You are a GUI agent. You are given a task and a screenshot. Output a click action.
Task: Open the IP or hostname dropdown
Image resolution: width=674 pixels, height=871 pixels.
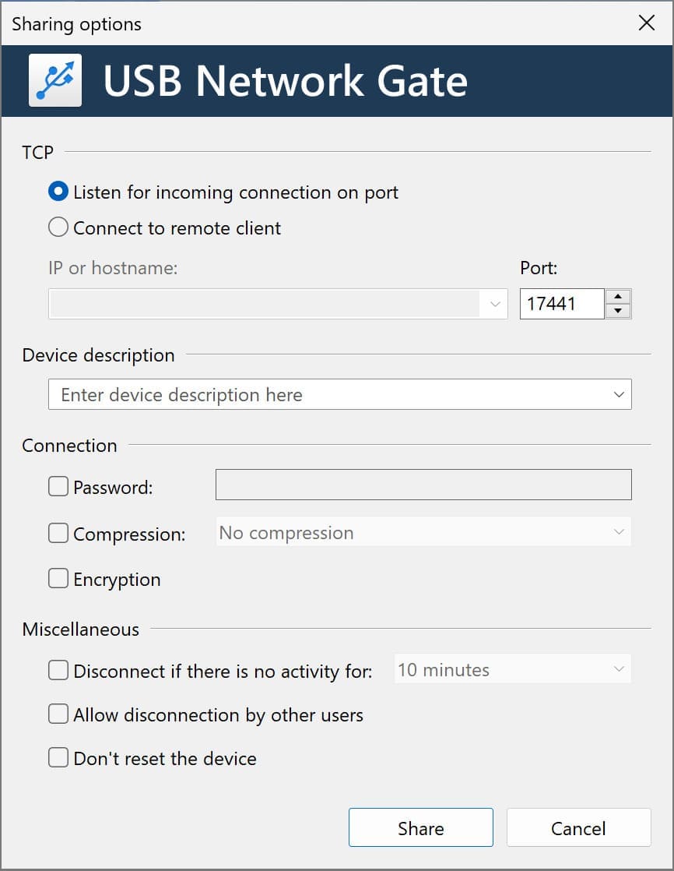(x=495, y=304)
